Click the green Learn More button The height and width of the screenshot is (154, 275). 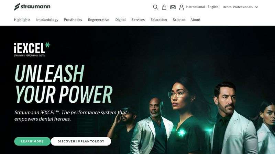click(x=32, y=141)
